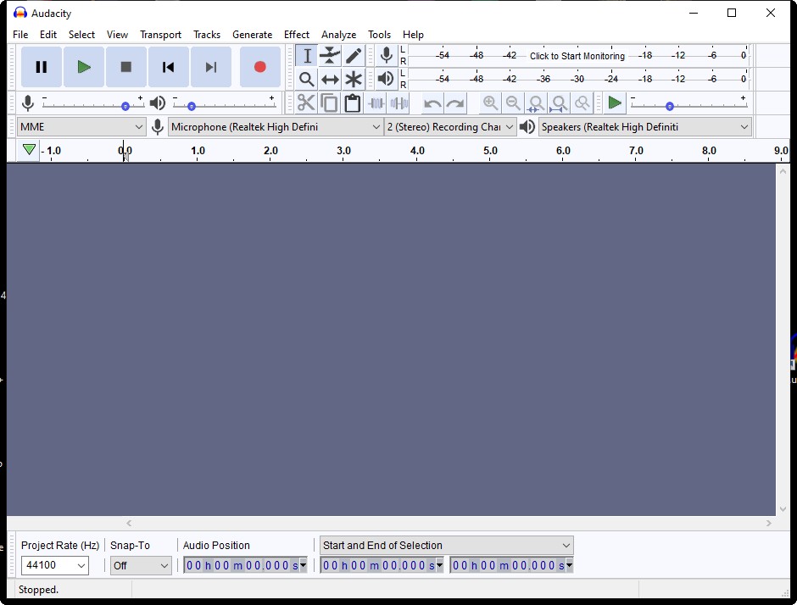Open the Snap-To Off dropdown

point(141,565)
